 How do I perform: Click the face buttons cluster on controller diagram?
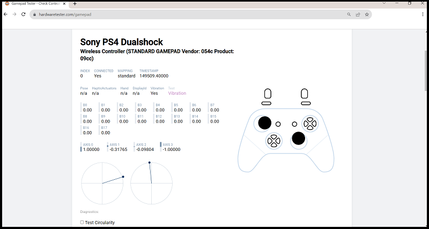(310, 124)
